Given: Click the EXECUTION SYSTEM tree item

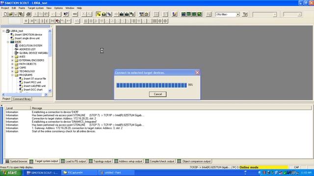Looking at the screenshot, I should [30, 45].
